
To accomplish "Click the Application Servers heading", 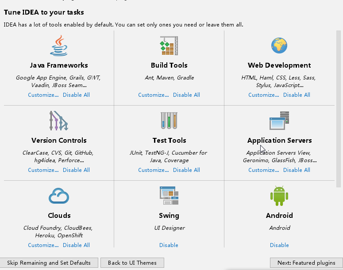I will 279,141.
